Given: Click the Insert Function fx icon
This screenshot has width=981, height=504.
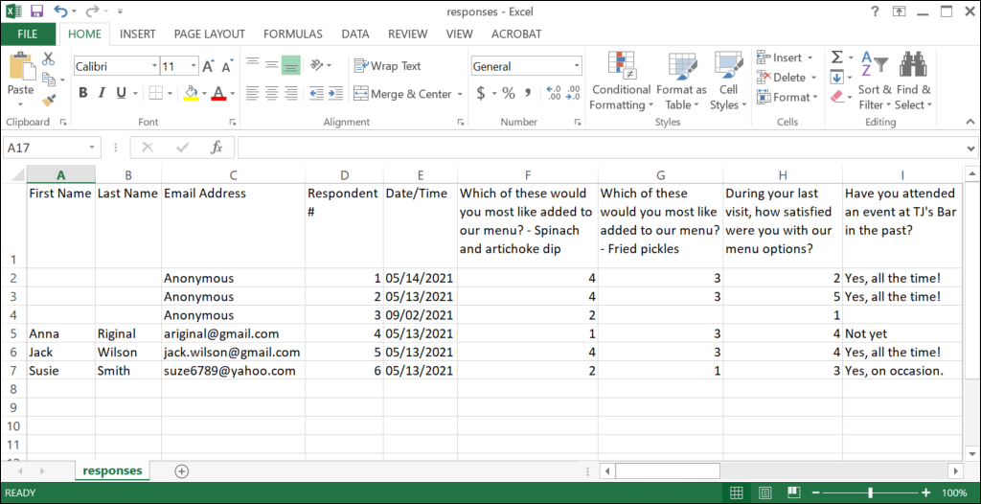Looking at the screenshot, I should pyautogui.click(x=217, y=148).
